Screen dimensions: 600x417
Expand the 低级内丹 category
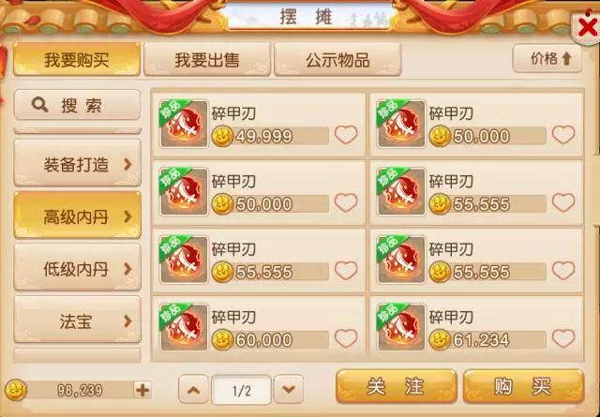(77, 268)
